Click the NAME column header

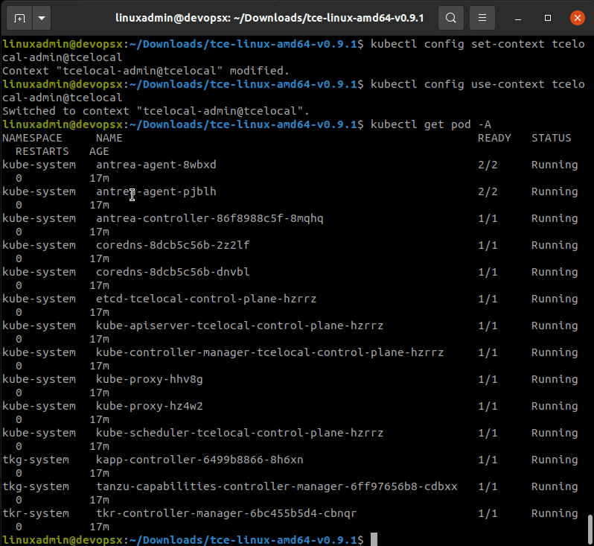[109, 138]
